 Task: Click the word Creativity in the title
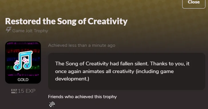(x=108, y=21)
